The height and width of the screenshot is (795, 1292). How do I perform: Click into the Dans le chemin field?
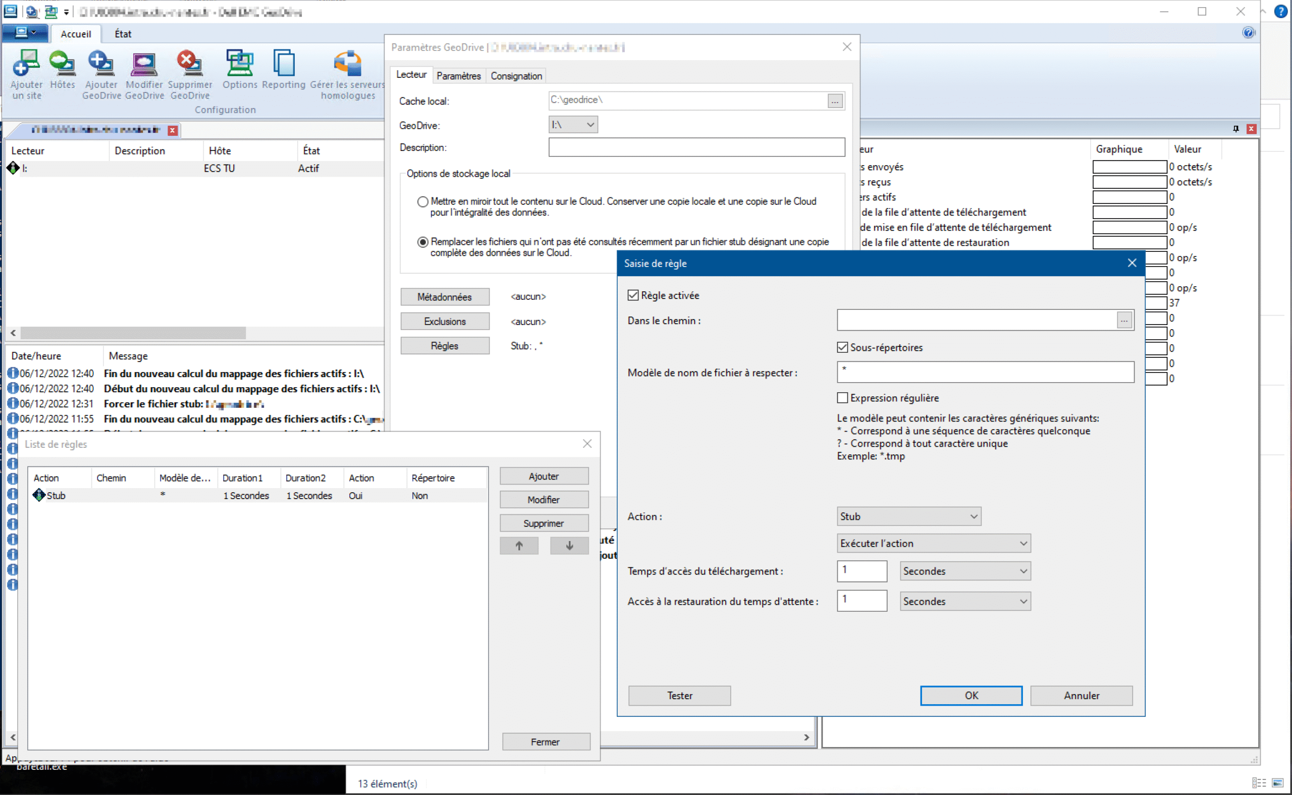coord(976,320)
